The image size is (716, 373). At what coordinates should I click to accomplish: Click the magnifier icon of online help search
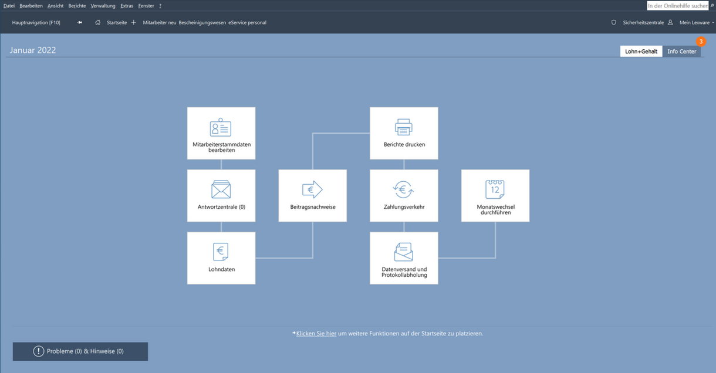[x=712, y=5]
